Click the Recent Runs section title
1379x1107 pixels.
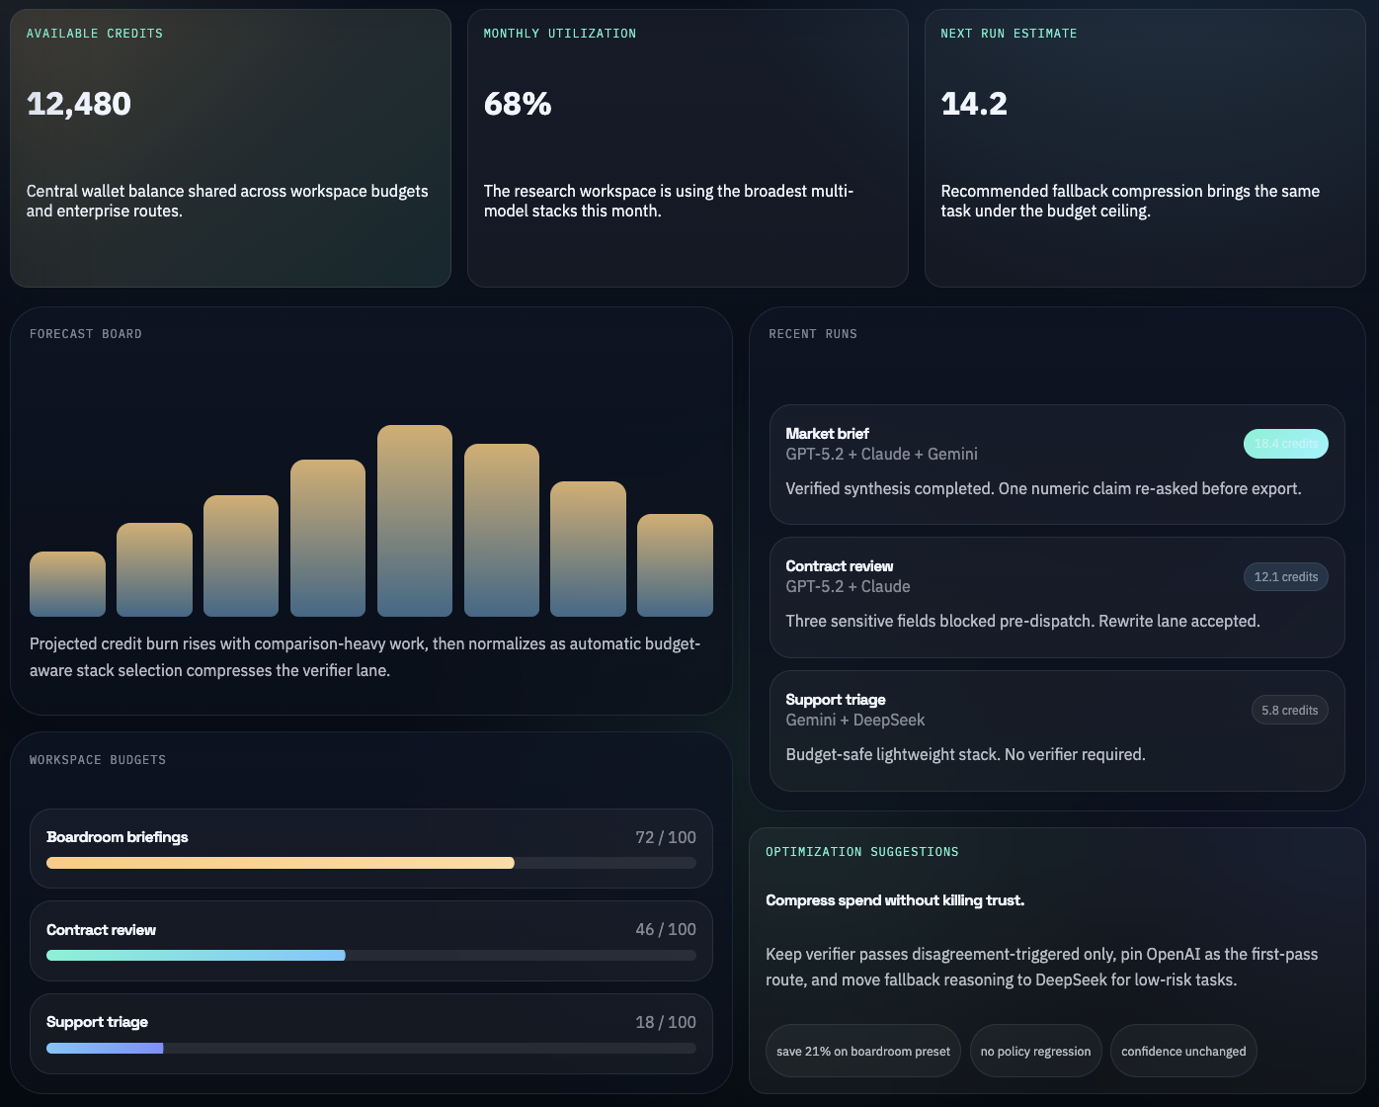[812, 333]
